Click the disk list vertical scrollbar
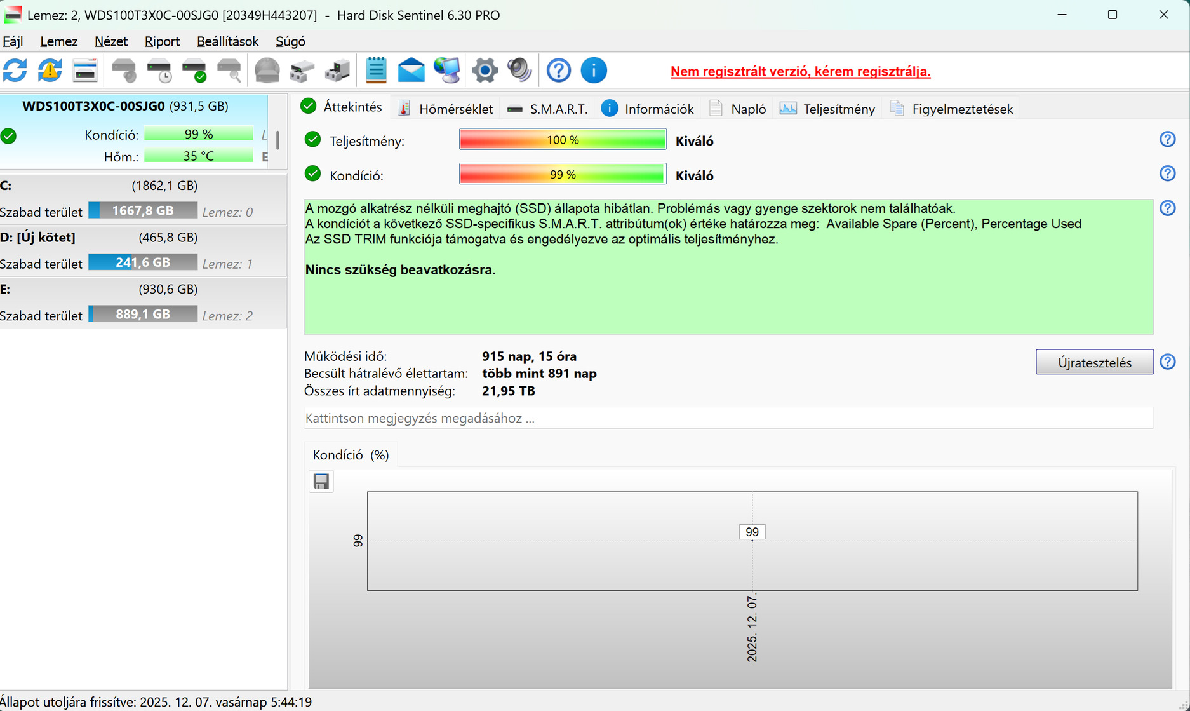1190x711 pixels. pyautogui.click(x=277, y=140)
